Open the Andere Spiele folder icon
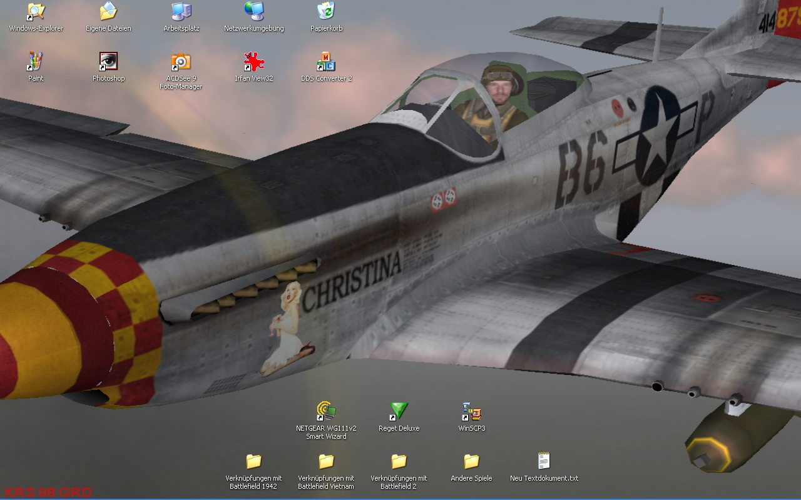 471,461
